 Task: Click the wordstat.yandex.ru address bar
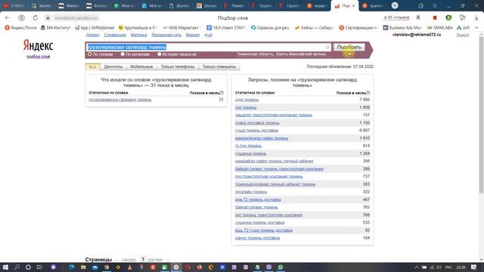coord(76,18)
